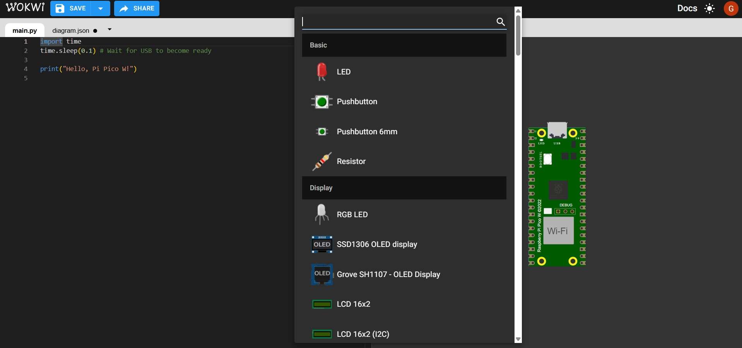Viewport: 742px width, 348px height.
Task: Open the file tabs dropdown chevron
Action: [x=110, y=29]
